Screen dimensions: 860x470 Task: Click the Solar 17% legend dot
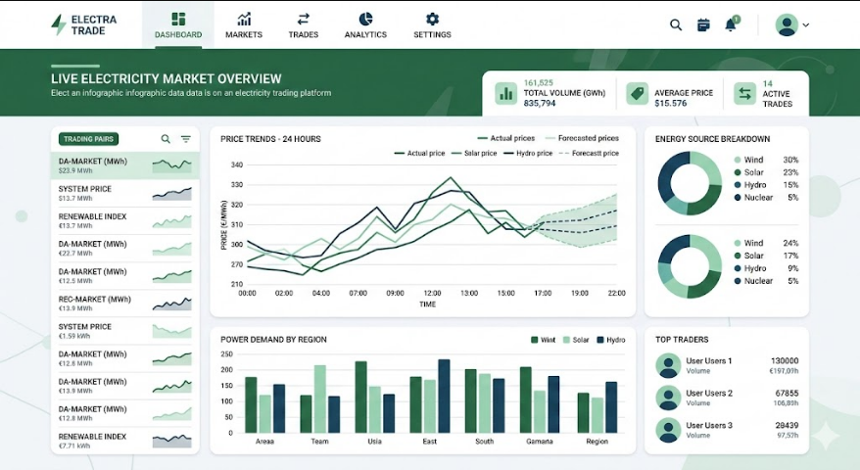click(x=738, y=256)
